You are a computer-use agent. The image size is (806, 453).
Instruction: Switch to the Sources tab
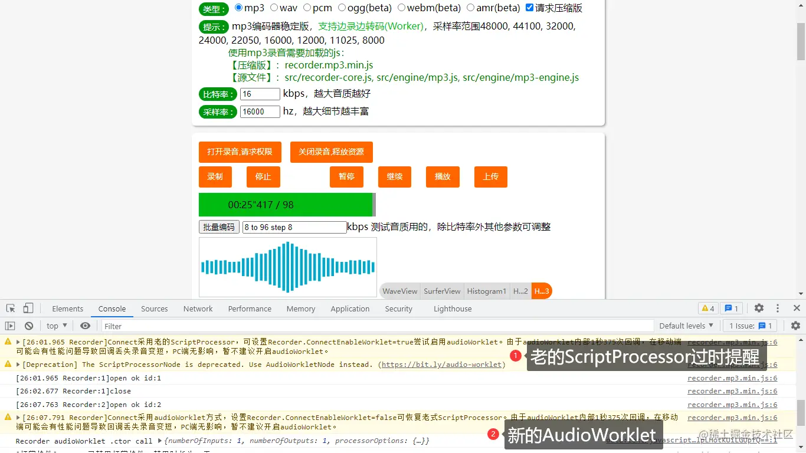coord(155,308)
